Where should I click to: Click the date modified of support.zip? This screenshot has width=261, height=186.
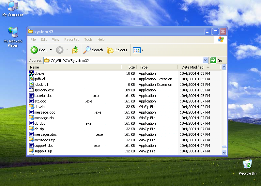tap(195, 151)
